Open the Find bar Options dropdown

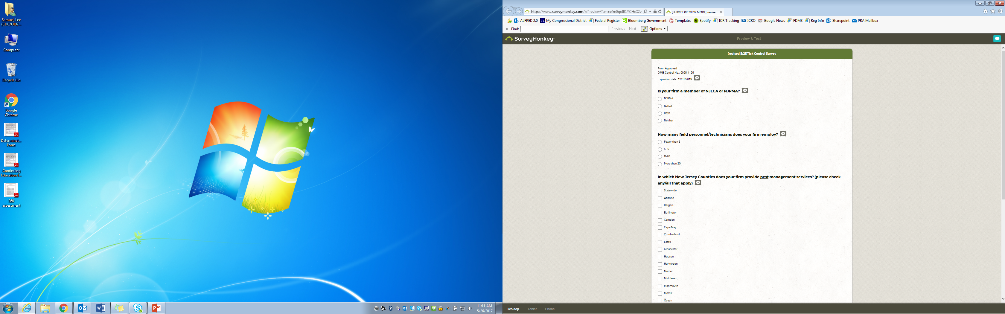click(x=657, y=29)
